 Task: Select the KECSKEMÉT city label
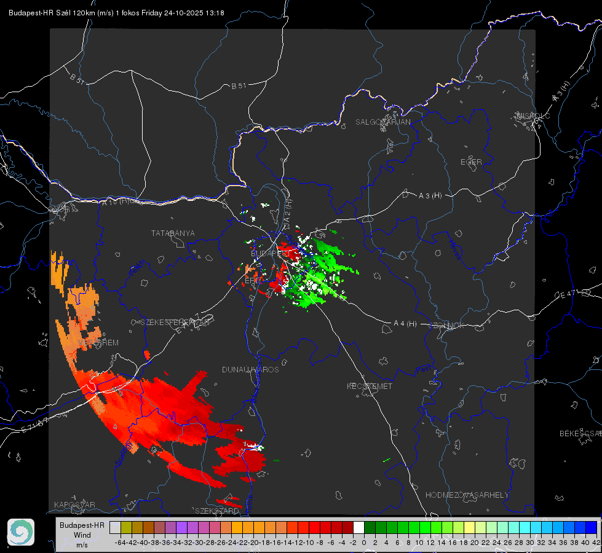[x=370, y=386]
